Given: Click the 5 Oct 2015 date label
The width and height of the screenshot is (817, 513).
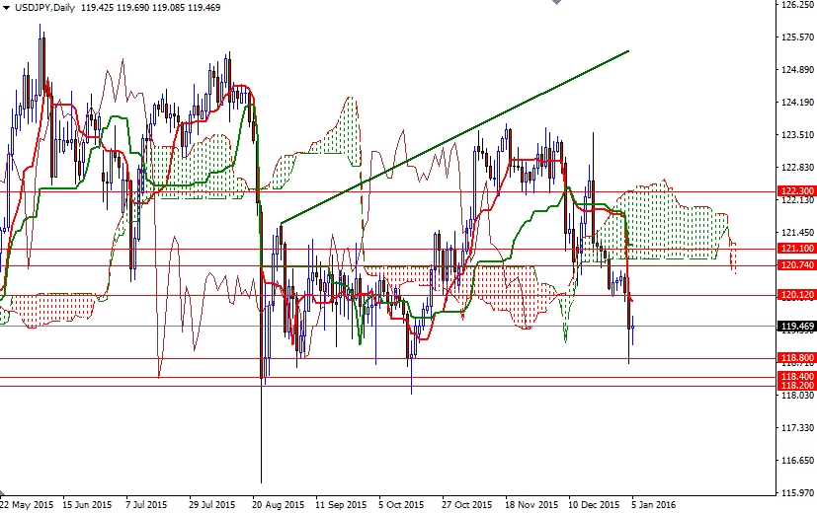Looking at the screenshot, I should click(401, 505).
